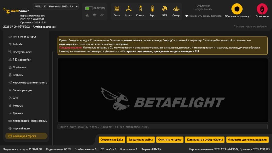This screenshot has width=272, height=153.
Task: Open the Приёмник tab
Action: (x=26, y=67)
